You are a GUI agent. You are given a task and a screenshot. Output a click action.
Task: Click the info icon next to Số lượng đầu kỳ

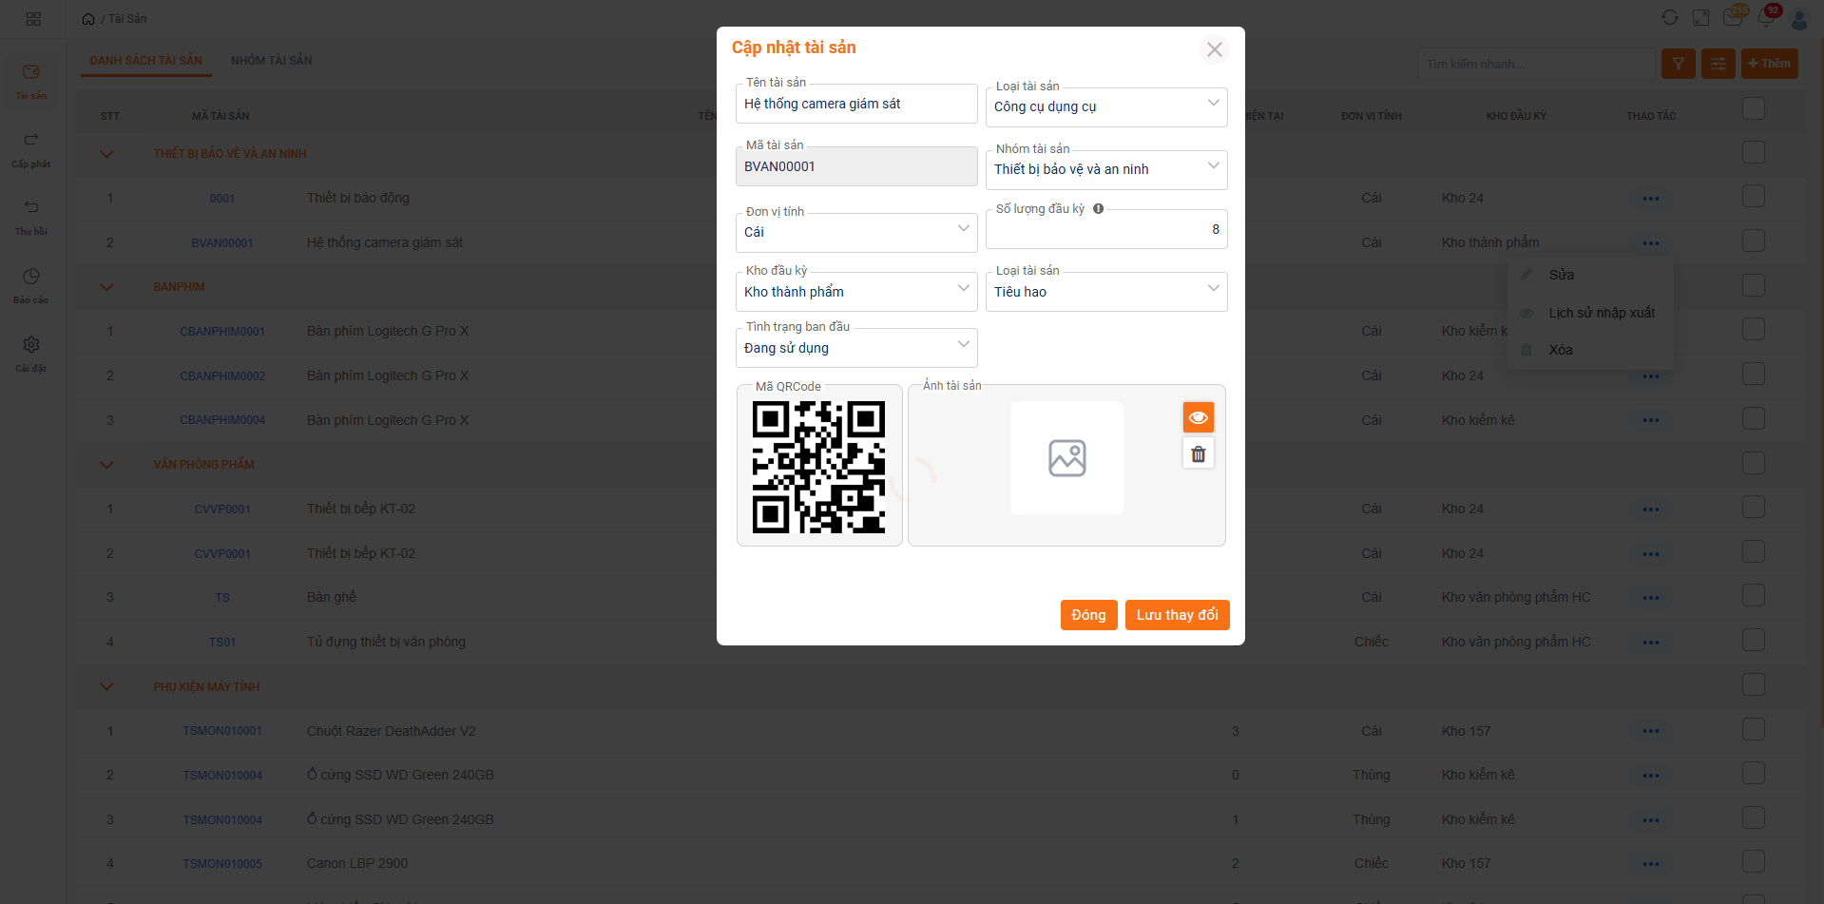pyautogui.click(x=1098, y=209)
